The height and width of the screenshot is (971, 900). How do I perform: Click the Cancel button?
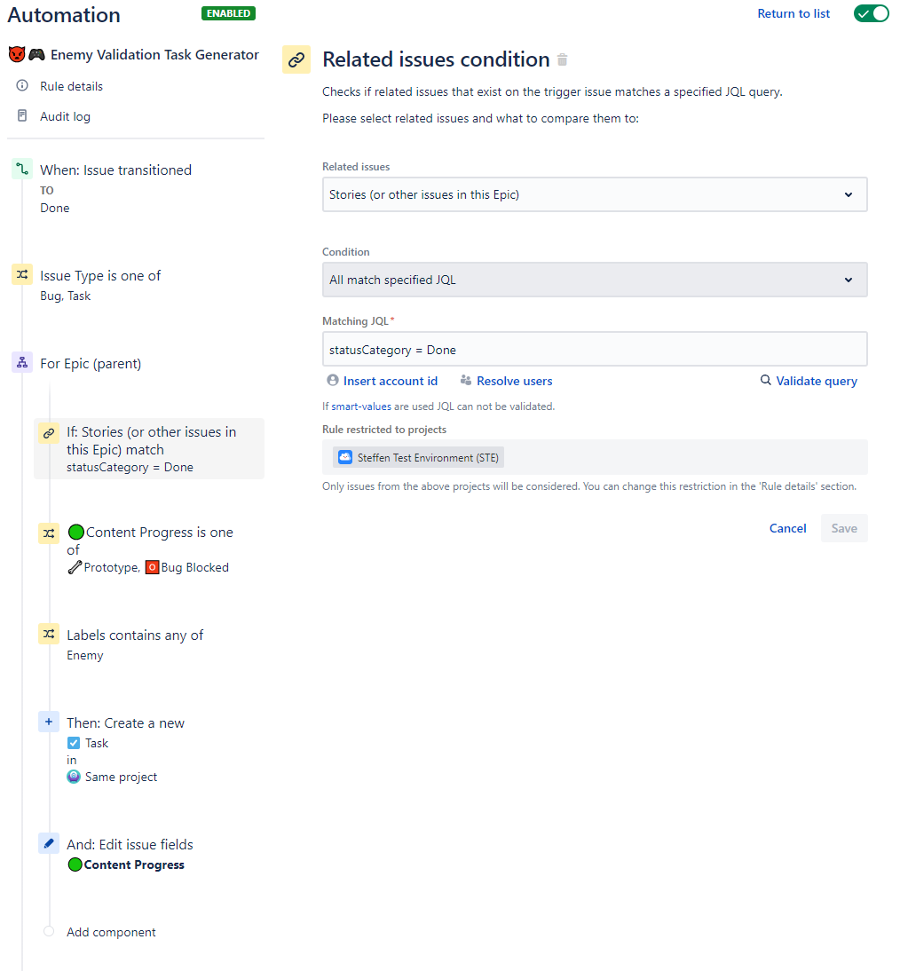[787, 528]
